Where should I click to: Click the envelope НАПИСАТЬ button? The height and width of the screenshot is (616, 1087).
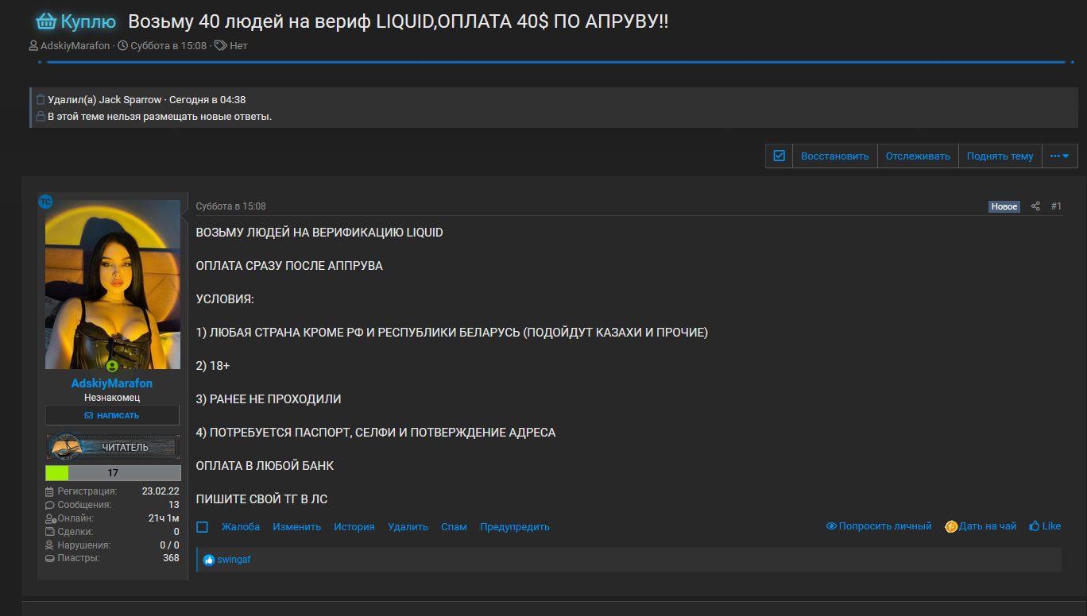click(x=112, y=415)
